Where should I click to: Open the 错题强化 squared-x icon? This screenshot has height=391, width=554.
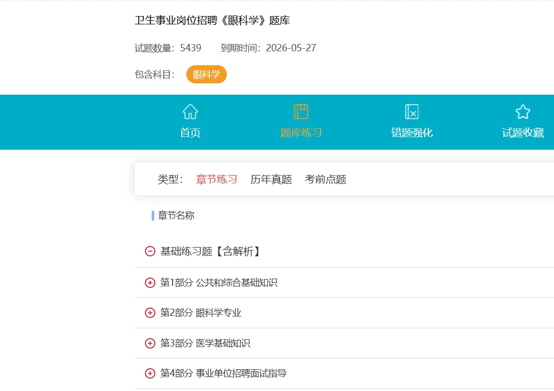412,111
